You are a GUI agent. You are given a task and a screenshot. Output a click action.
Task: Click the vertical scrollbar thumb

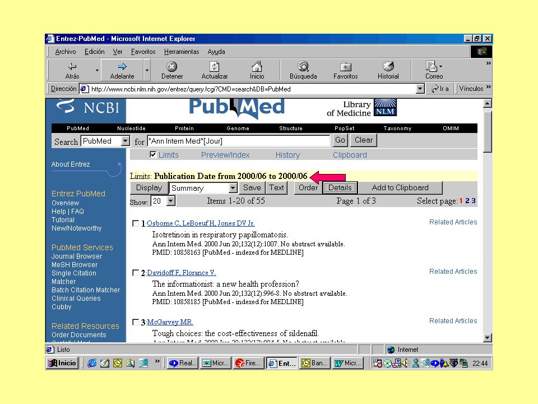tap(488, 131)
